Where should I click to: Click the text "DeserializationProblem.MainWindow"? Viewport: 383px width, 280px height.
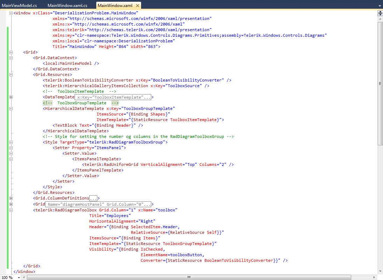coord(95,13)
